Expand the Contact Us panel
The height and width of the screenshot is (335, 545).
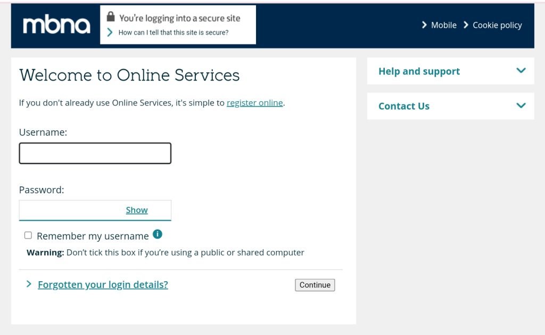click(x=450, y=106)
